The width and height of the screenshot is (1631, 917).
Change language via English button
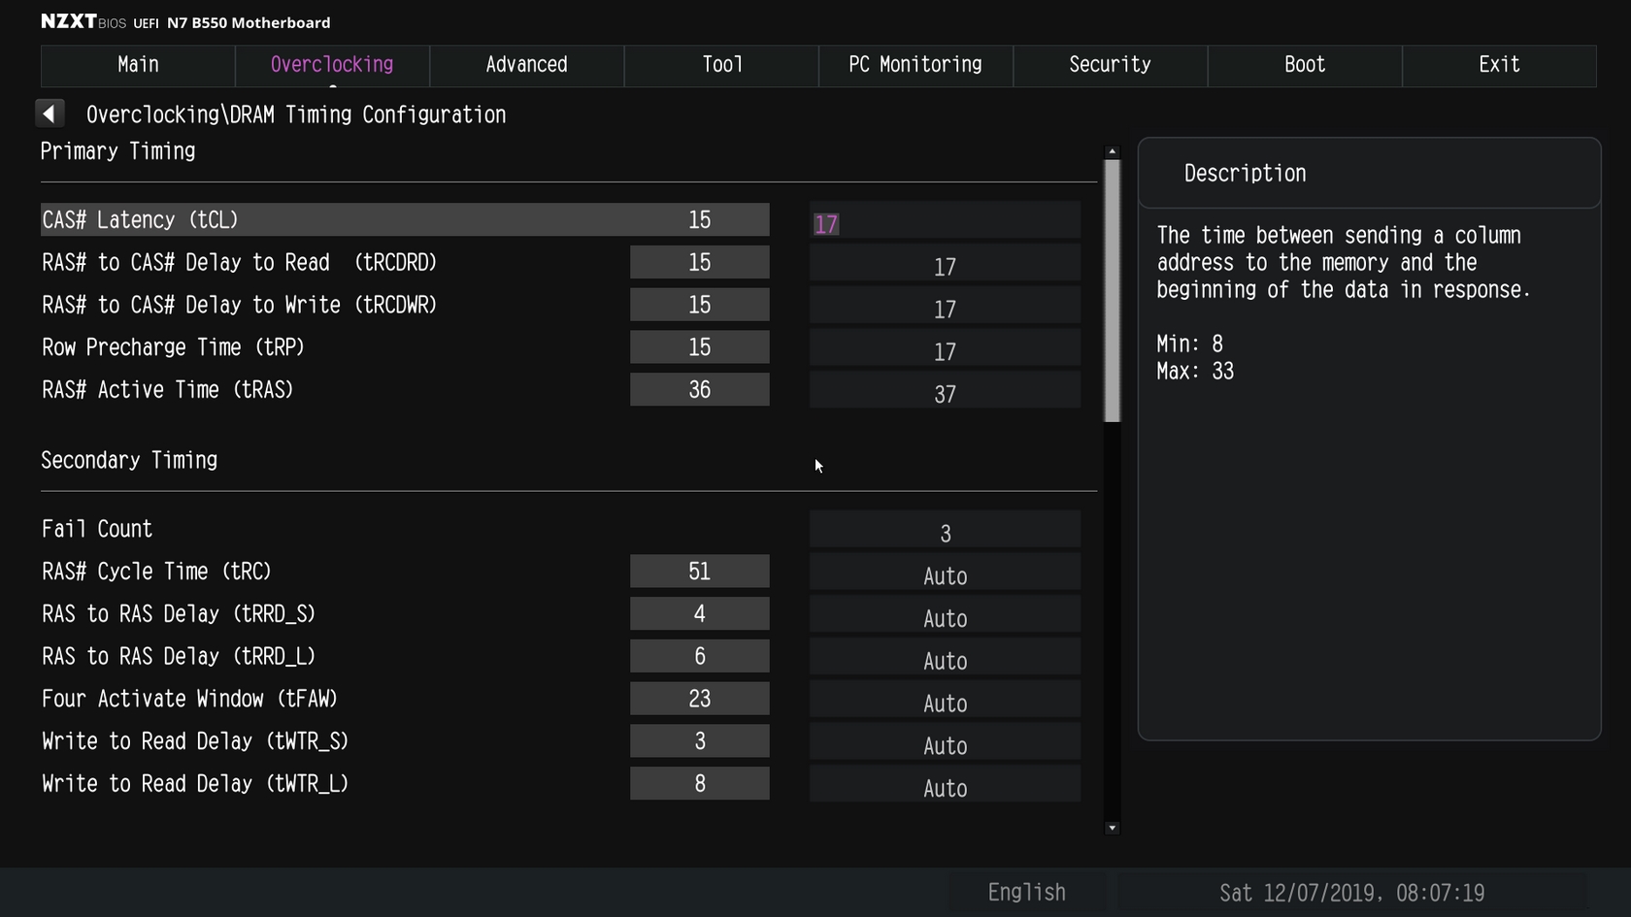pyautogui.click(x=1026, y=893)
